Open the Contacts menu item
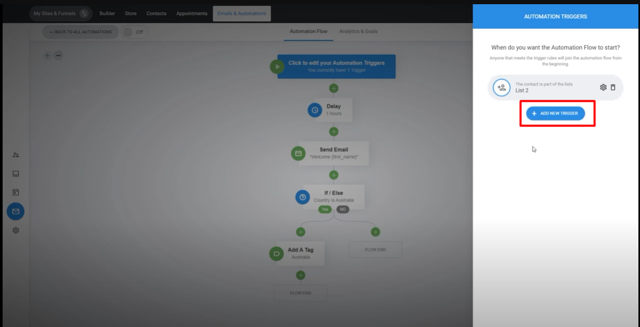The width and height of the screenshot is (640, 327). click(156, 14)
